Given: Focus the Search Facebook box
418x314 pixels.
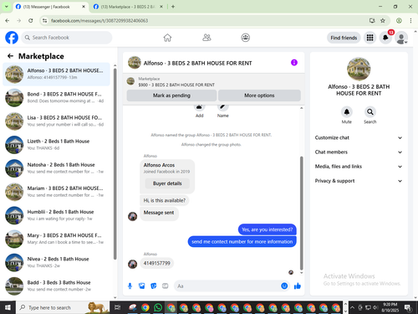Looking at the screenshot, I should [67, 38].
